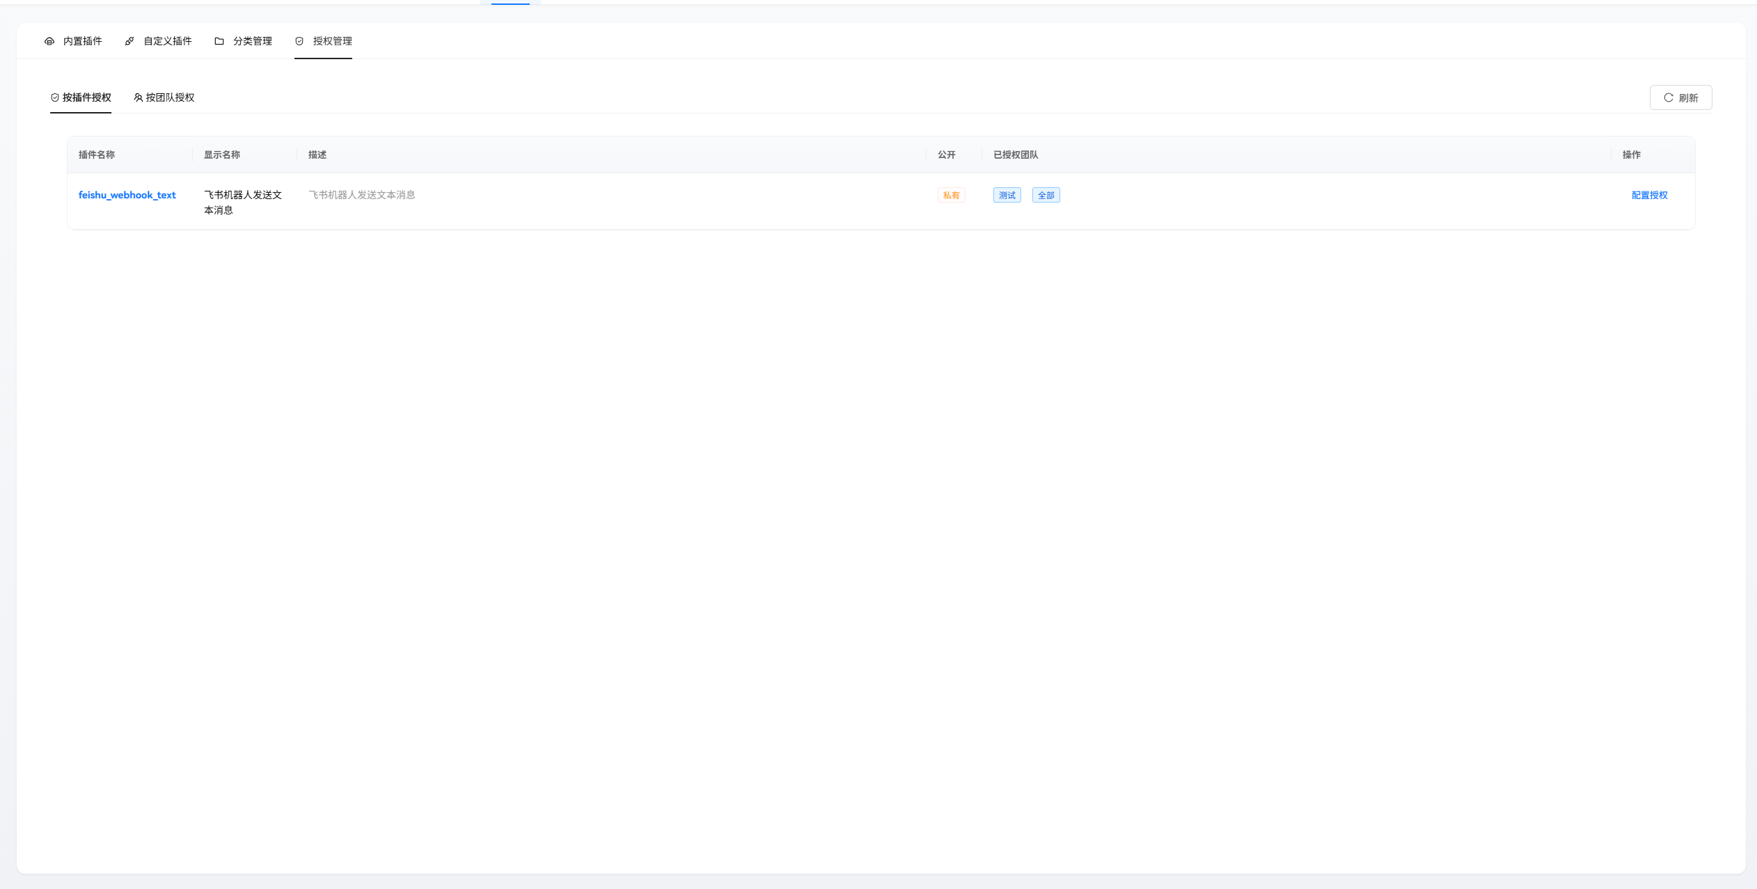Select the 全部 team tag
This screenshot has height=889, width=1757.
(1046, 196)
